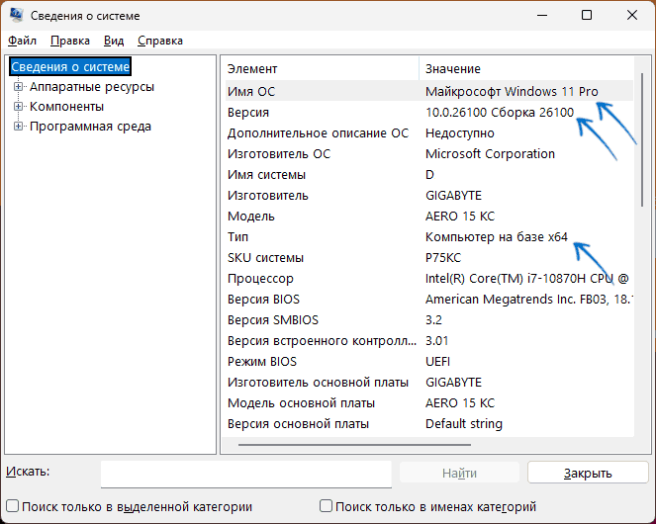656x524 pixels.
Task: Click the value UEFI
Action: [437, 361]
